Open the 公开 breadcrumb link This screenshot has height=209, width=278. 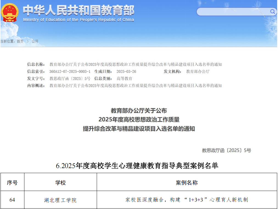(x=35, y=41)
